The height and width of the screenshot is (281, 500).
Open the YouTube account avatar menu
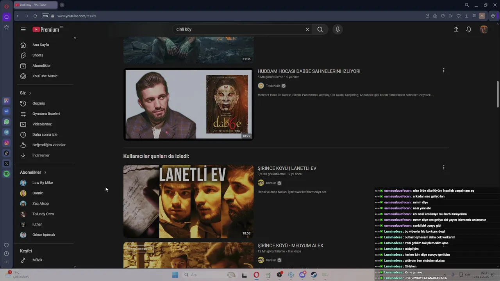point(484,29)
